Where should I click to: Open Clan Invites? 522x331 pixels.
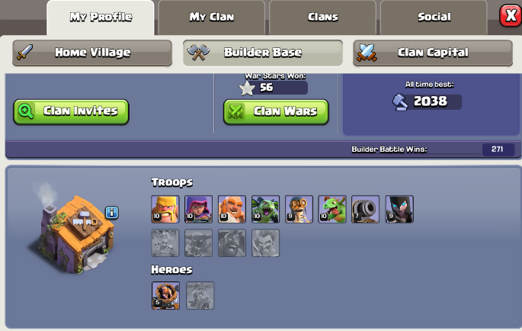click(71, 111)
